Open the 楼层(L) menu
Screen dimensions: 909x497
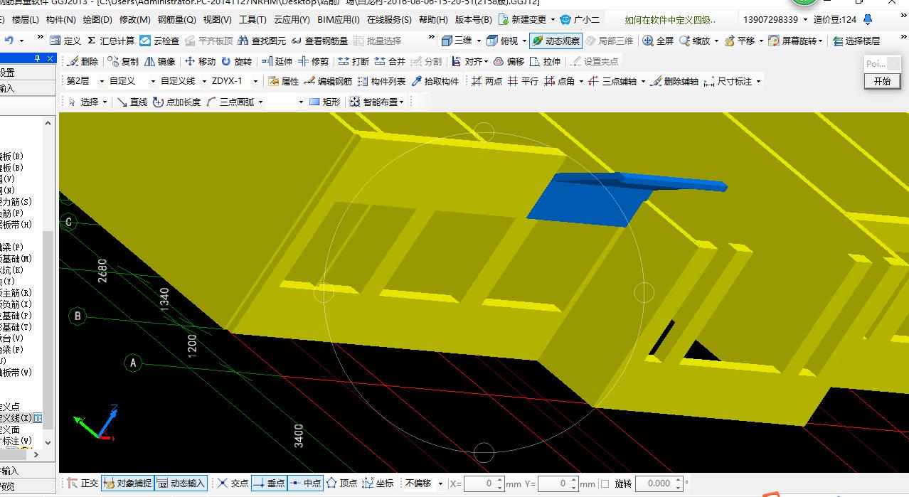pos(26,20)
